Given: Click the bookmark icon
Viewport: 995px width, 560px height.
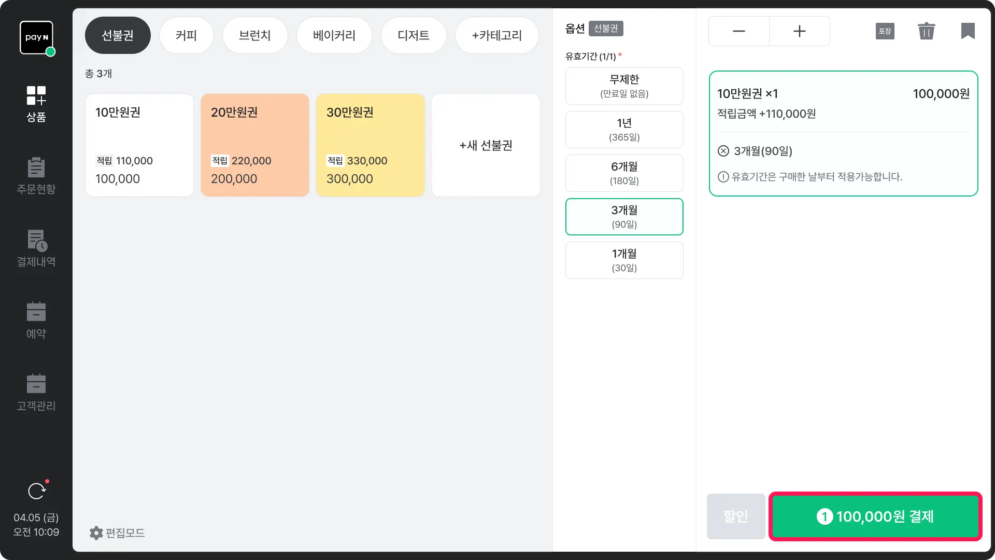Looking at the screenshot, I should pyautogui.click(x=968, y=31).
